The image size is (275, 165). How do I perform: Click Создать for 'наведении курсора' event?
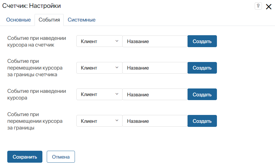pos(202,94)
